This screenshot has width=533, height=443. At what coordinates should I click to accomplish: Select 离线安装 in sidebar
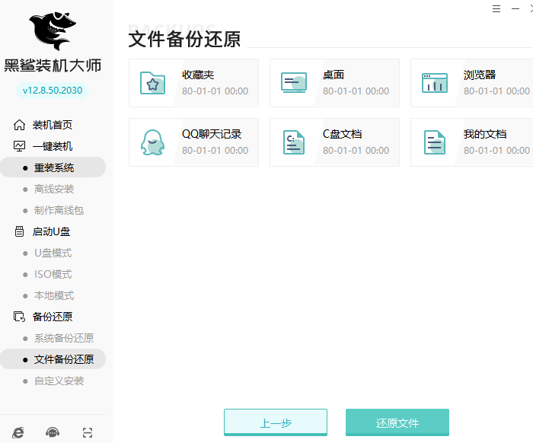(54, 189)
